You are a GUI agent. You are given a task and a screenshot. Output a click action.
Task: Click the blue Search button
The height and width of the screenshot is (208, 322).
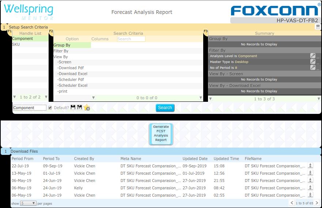[x=165, y=108]
